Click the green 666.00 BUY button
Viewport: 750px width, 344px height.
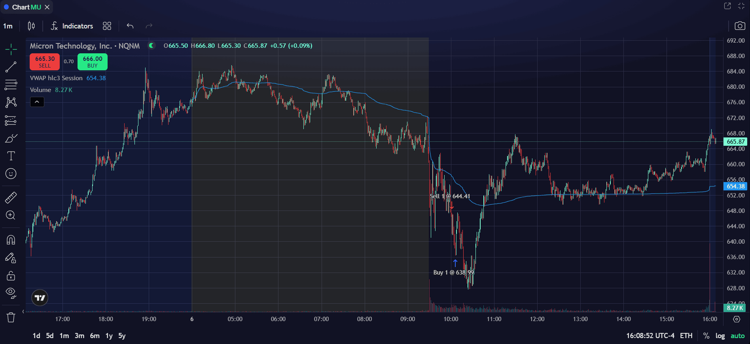pos(93,62)
